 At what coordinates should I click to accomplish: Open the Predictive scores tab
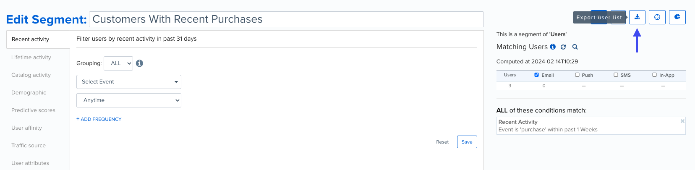tap(33, 110)
